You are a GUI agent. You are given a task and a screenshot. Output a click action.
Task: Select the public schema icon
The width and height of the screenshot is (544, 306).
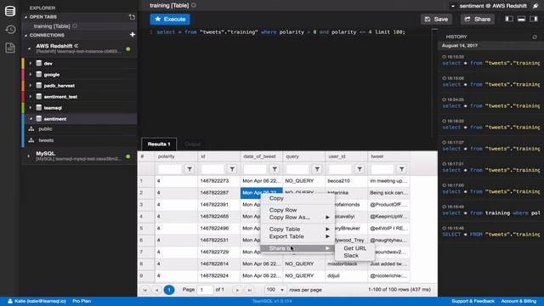point(31,128)
